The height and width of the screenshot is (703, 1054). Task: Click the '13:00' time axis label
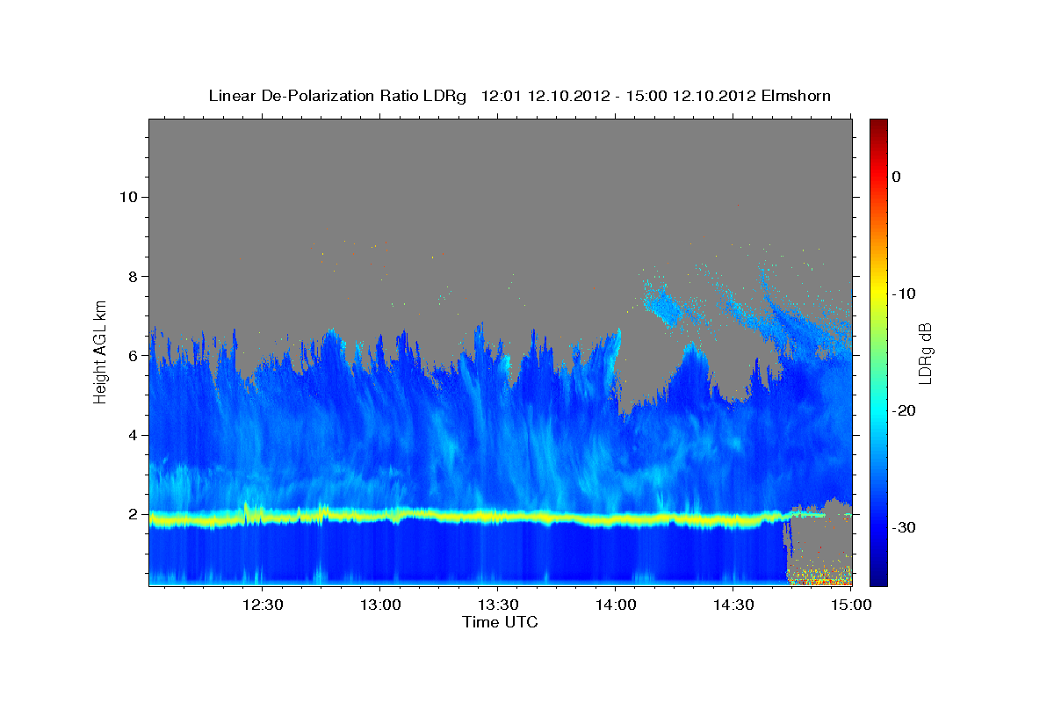pyautogui.click(x=379, y=605)
